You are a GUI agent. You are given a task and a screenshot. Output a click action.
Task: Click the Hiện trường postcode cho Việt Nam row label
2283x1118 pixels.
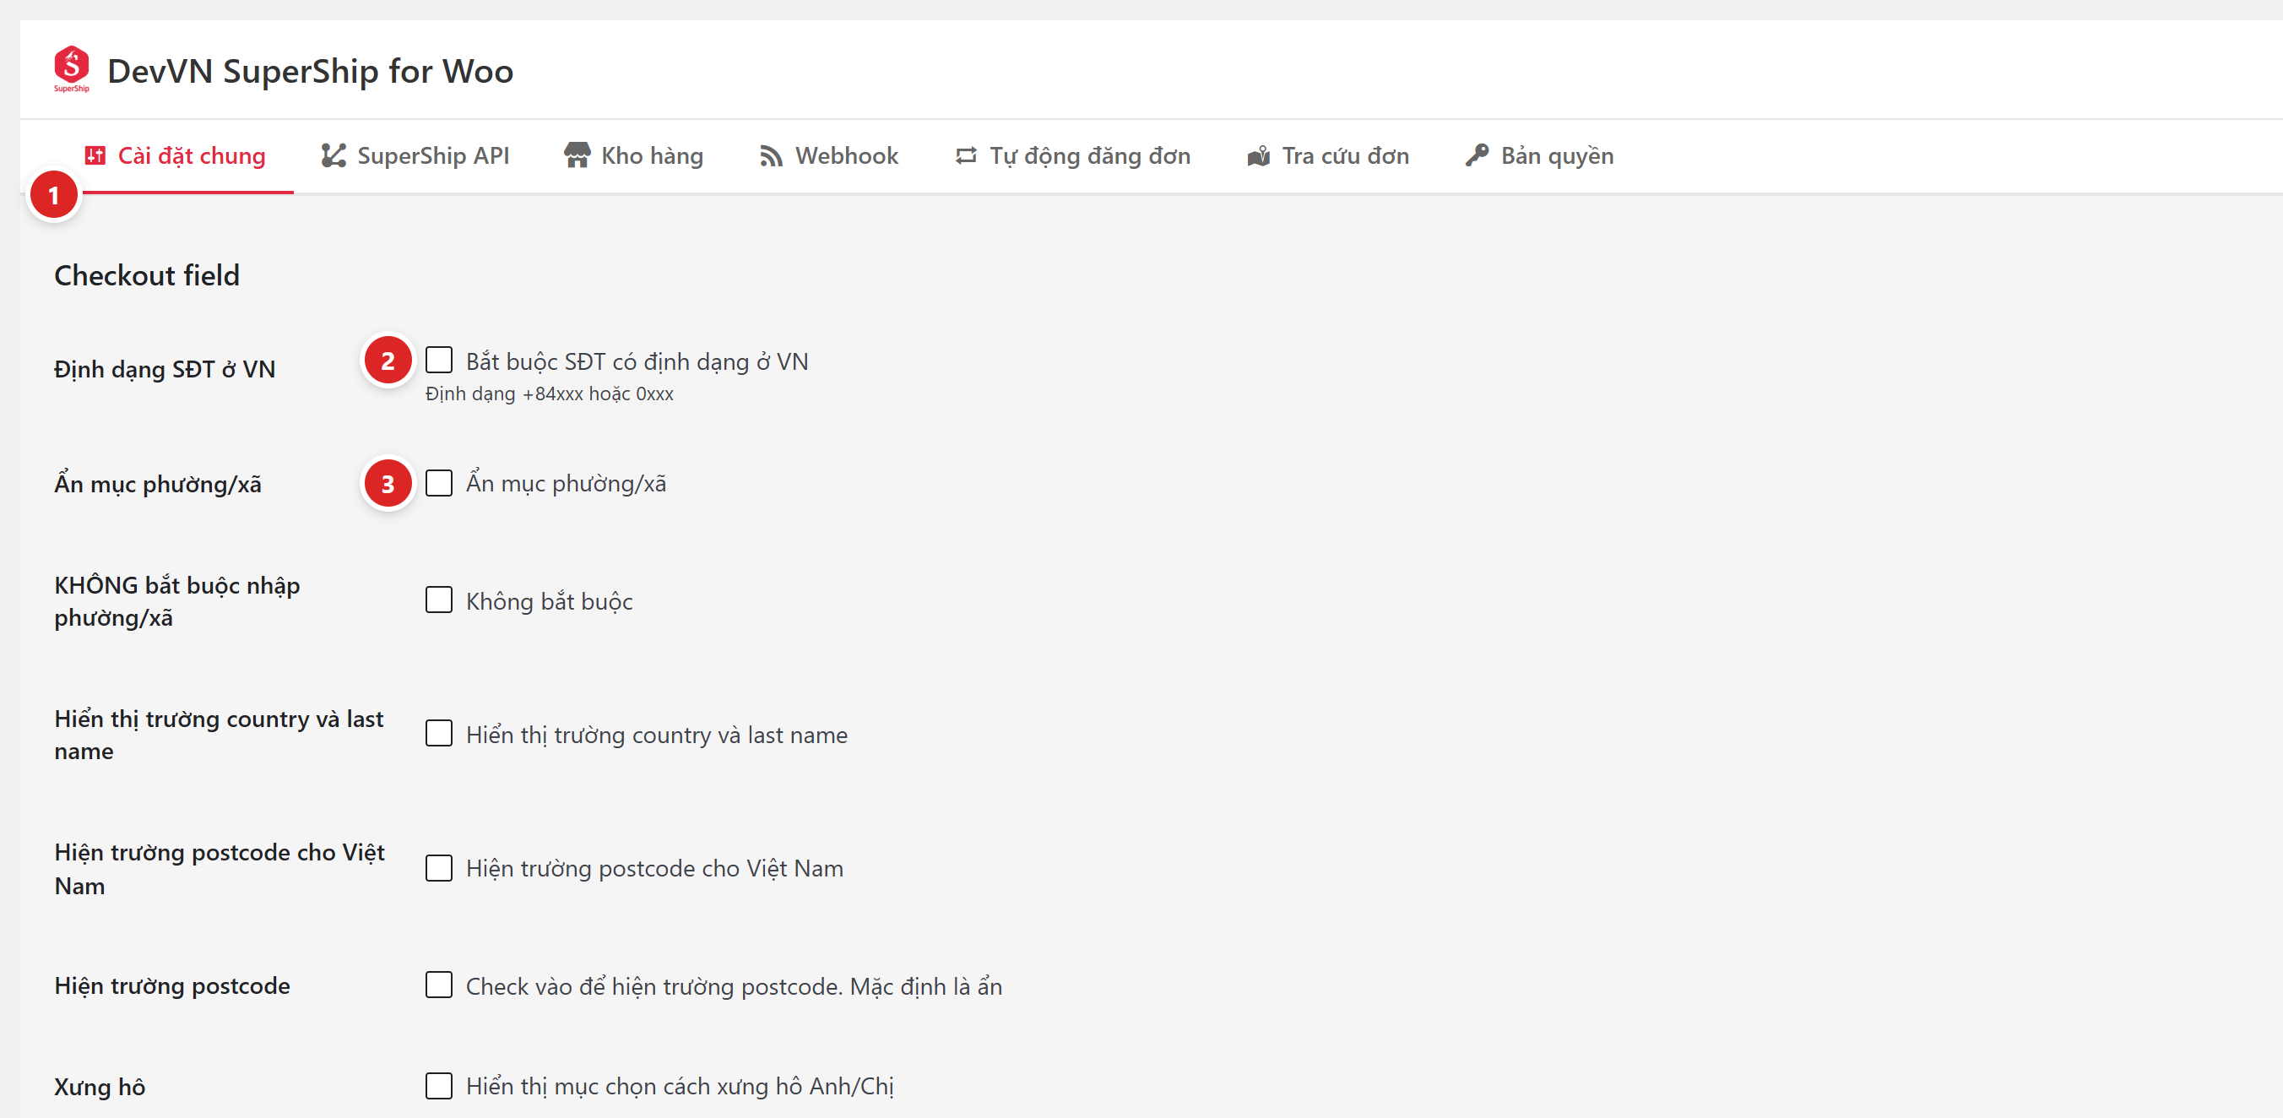click(x=220, y=869)
